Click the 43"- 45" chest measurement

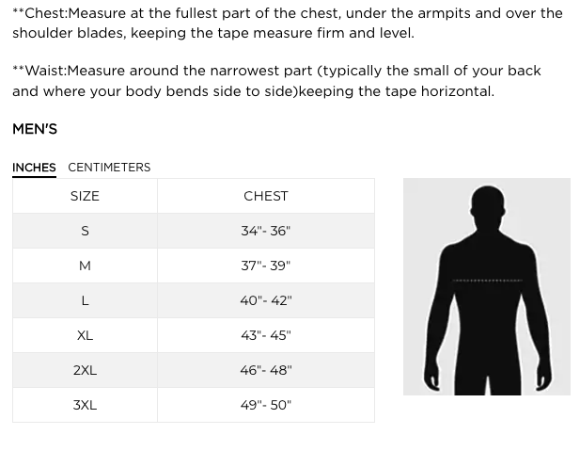coord(265,335)
